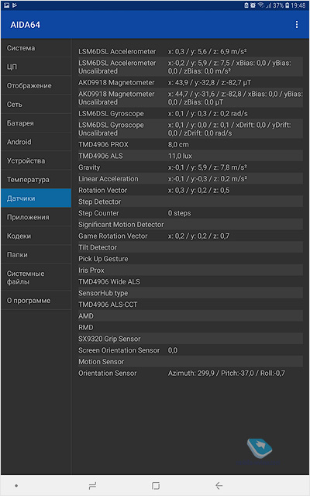The image size is (310, 496).
Task: Open recent apps from navigation bar
Action: pos(92,485)
